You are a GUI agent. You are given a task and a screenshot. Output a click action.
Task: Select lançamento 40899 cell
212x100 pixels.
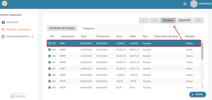63,56
